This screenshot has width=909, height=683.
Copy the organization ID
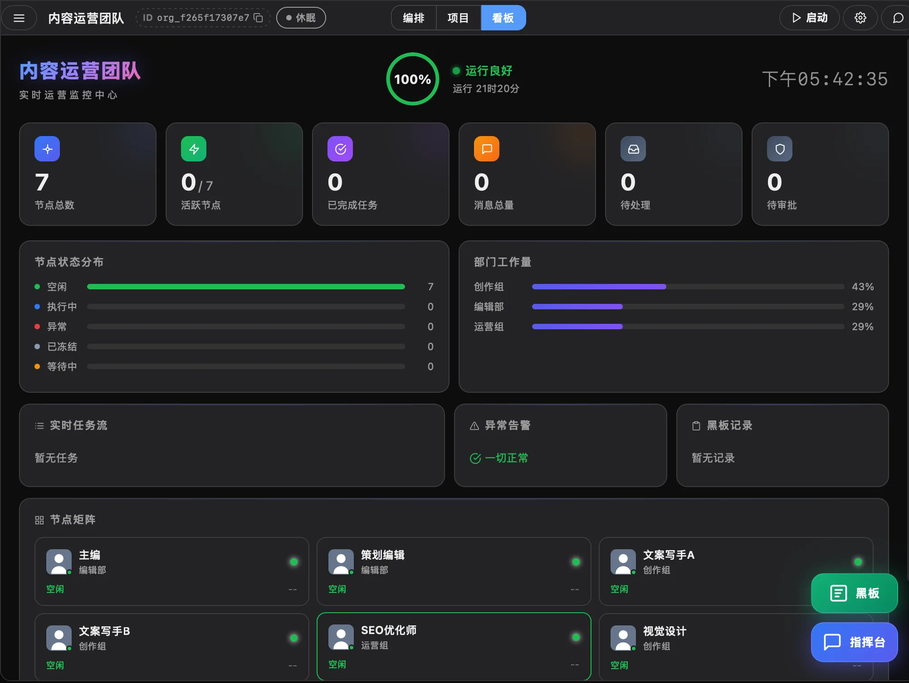click(x=258, y=18)
